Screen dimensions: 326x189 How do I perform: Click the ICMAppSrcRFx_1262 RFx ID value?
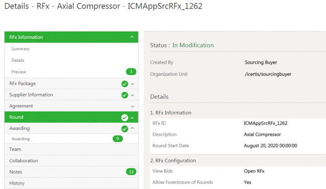click(265, 123)
